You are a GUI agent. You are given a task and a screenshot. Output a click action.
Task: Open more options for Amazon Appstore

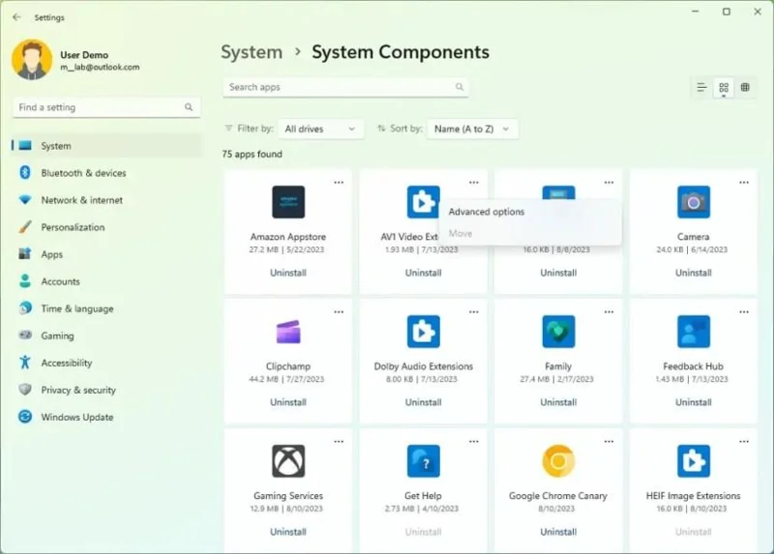pos(339,183)
